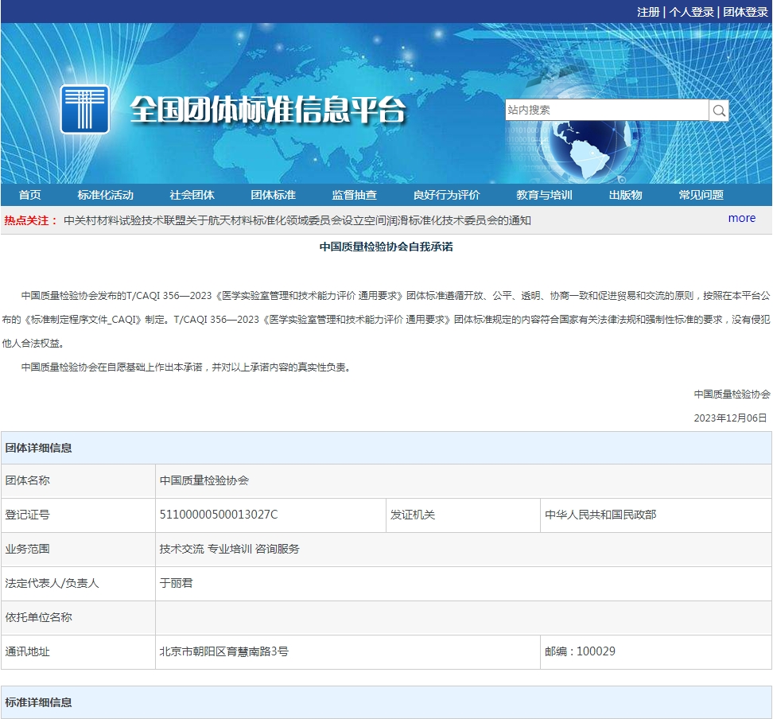Click the address 北京市朝阳区育慧南路3号
773x719 pixels.
pyautogui.click(x=223, y=651)
